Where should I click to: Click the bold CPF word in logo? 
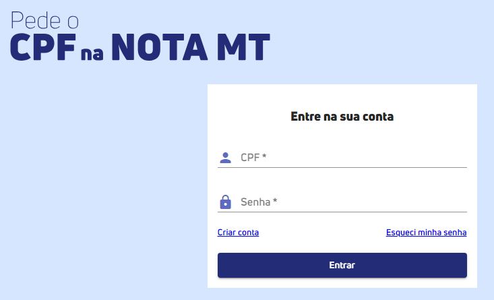point(44,47)
